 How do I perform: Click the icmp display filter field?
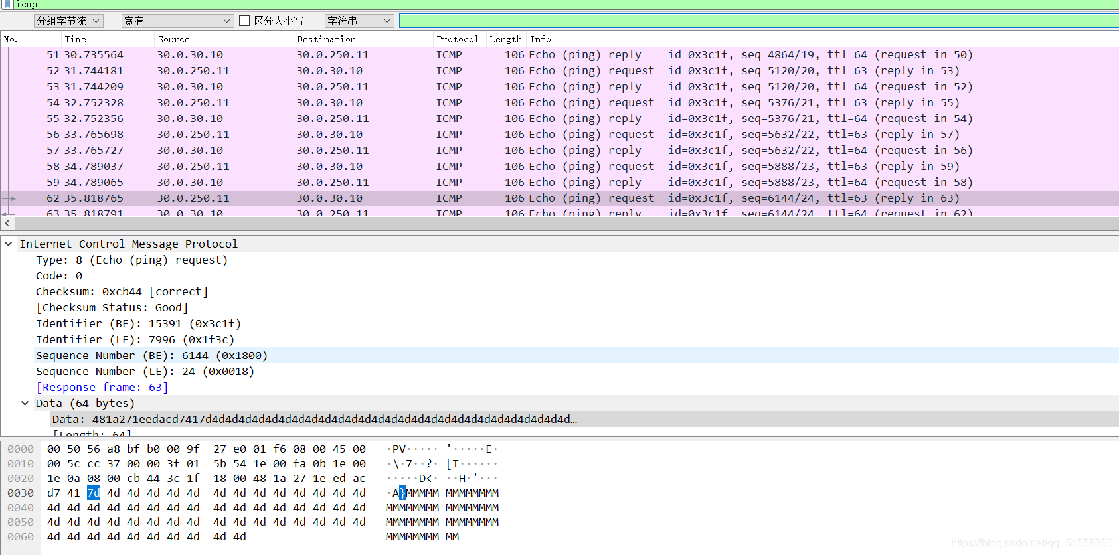pyautogui.click(x=564, y=4)
